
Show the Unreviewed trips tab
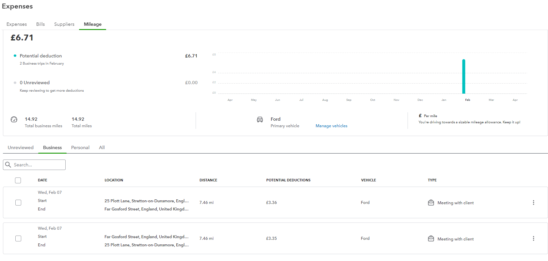(21, 147)
